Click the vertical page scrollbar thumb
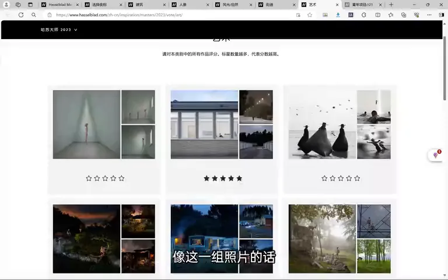This screenshot has height=280, width=448. click(x=444, y=68)
